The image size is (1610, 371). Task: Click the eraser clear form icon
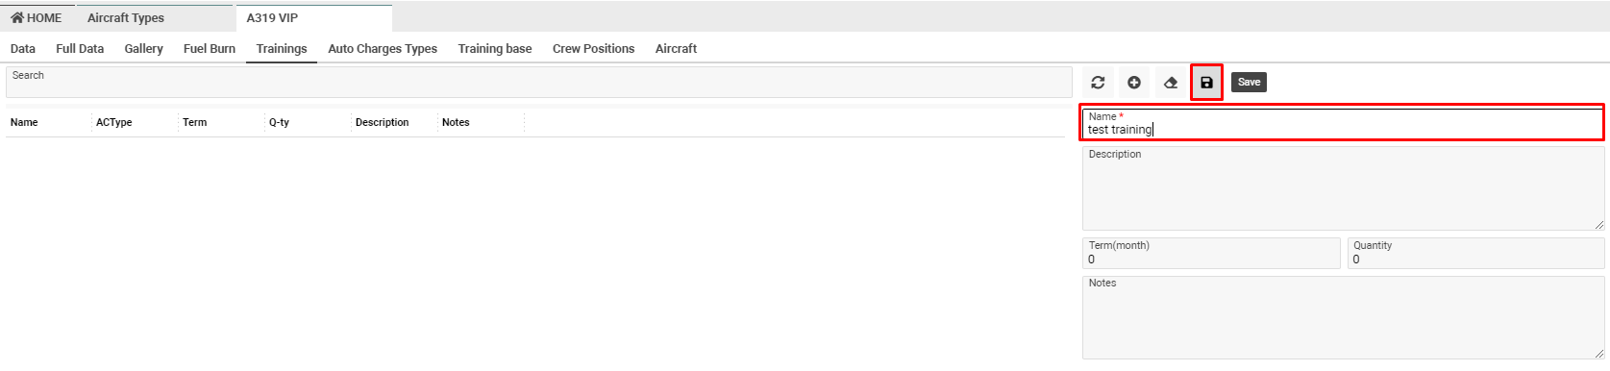click(x=1171, y=83)
